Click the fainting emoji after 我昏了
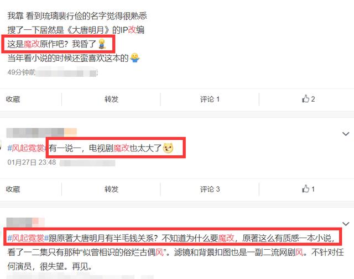This screenshot has height=279, width=354. point(102,44)
